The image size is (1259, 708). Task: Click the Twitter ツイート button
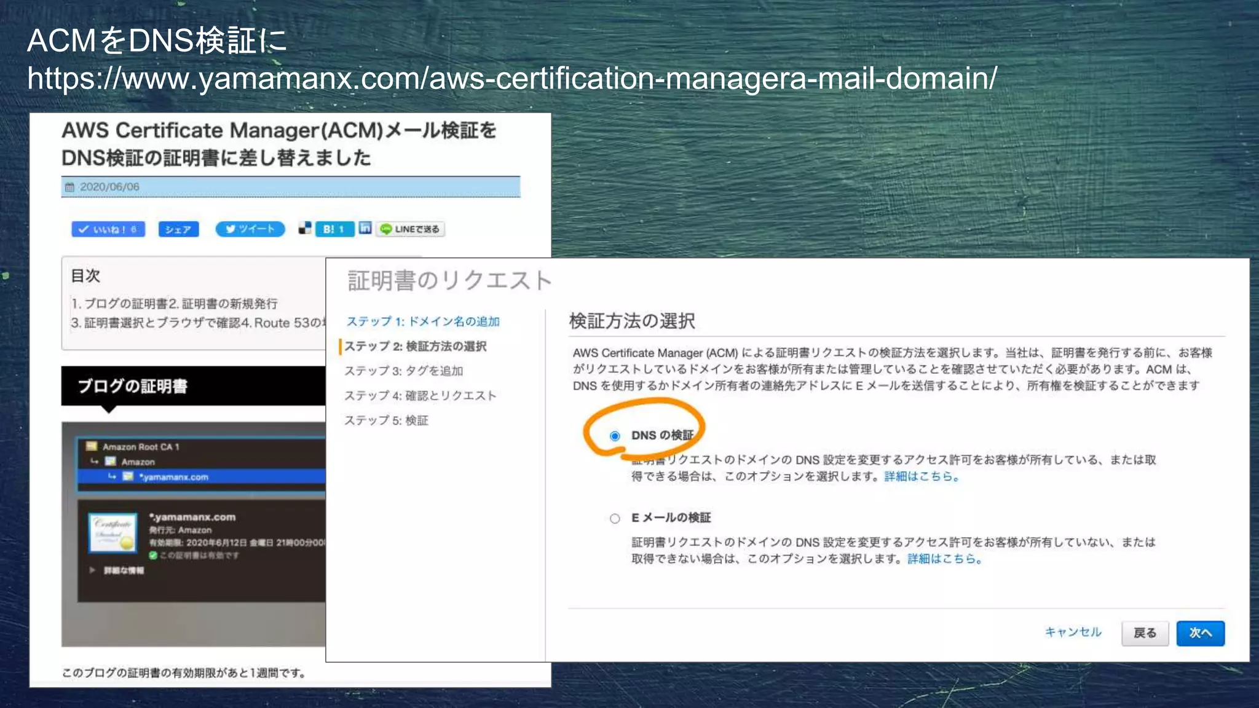250,229
